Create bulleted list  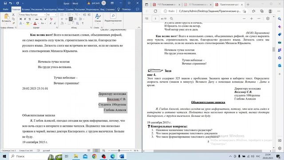(62, 15)
